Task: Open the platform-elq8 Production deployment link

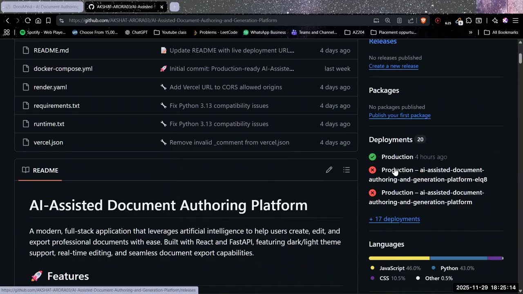Action: coord(428,175)
